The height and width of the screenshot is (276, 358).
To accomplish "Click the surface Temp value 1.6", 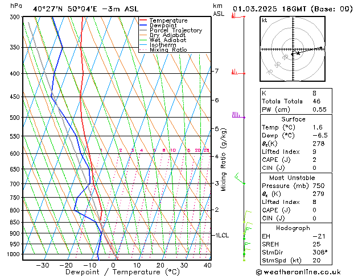I will tap(318, 127).
